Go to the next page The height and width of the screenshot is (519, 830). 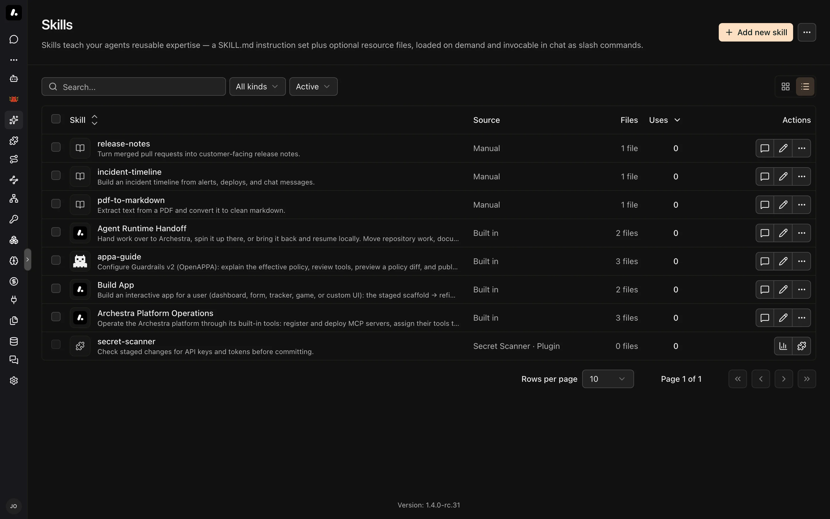coord(784,379)
